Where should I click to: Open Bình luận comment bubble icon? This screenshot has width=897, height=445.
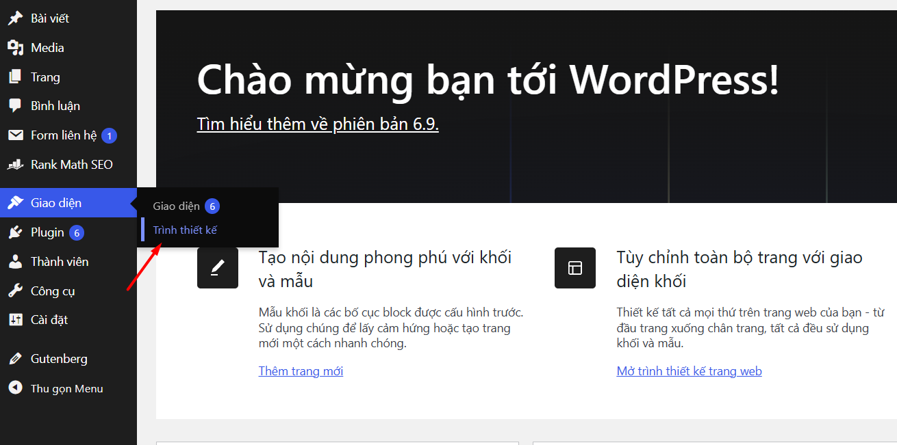(x=14, y=105)
